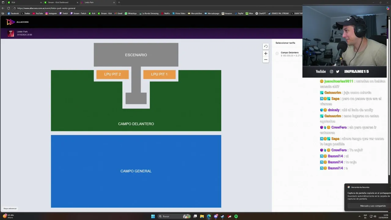Open the Instagram bookmark

pos(51,13)
